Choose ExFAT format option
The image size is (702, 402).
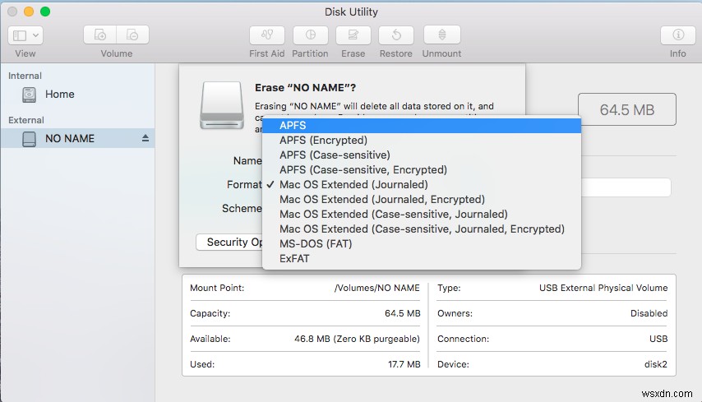(422, 258)
